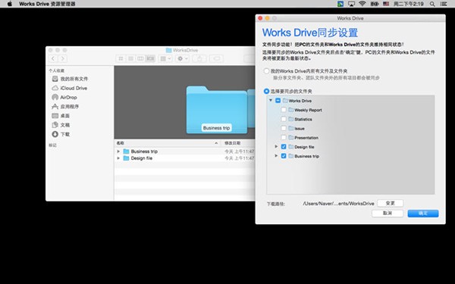Expand Design file row in Finder list
The width and height of the screenshot is (455, 284).
(x=118, y=158)
